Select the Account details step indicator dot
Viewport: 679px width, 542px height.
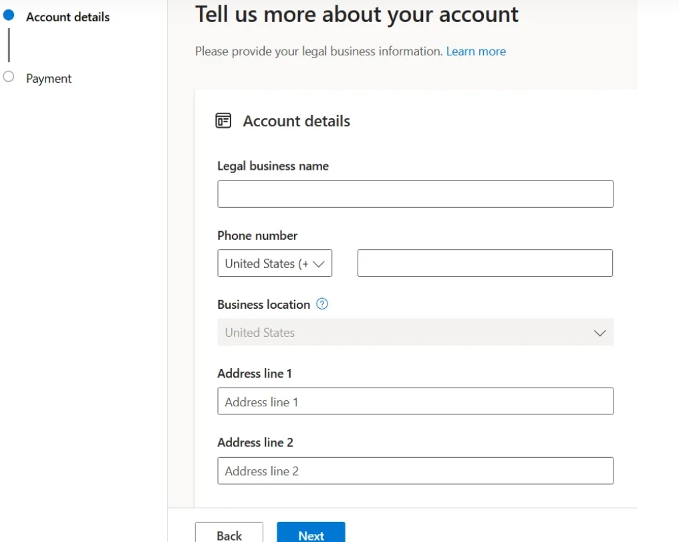point(9,15)
